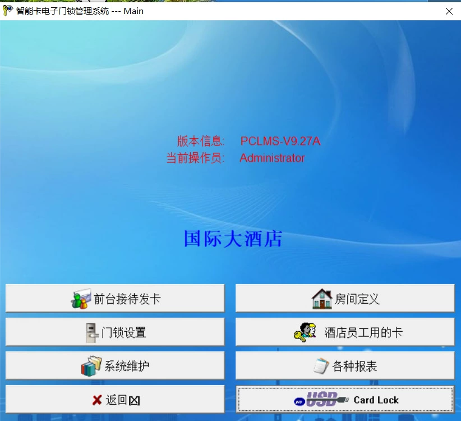Click the house icon for room definition
Viewport: 461px width, 421px height.
[x=322, y=299]
